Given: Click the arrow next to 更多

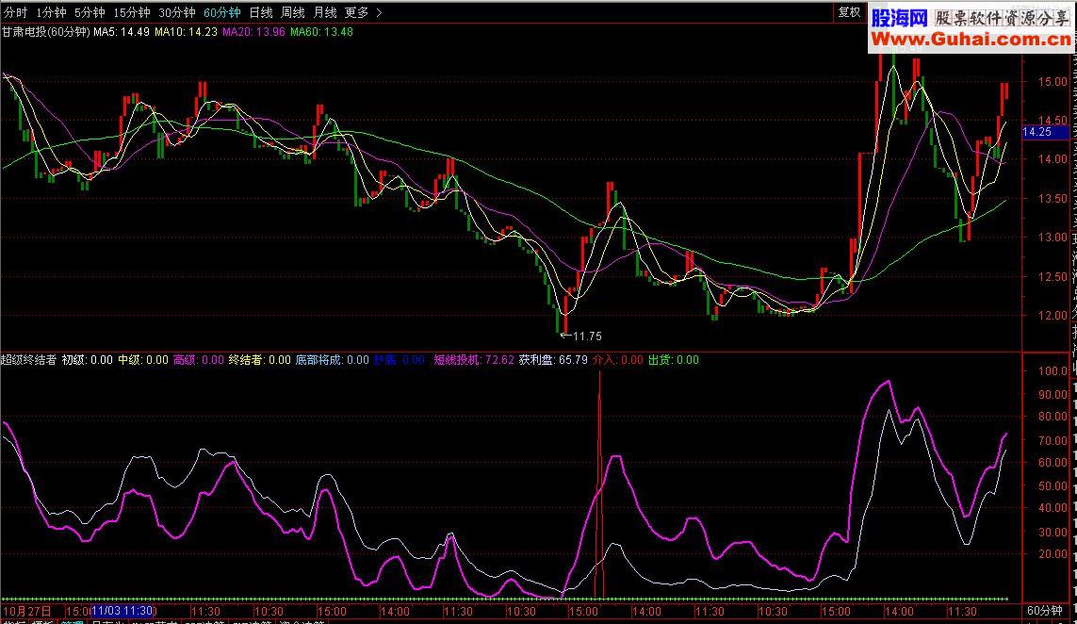Looking at the screenshot, I should pyautogui.click(x=379, y=12).
